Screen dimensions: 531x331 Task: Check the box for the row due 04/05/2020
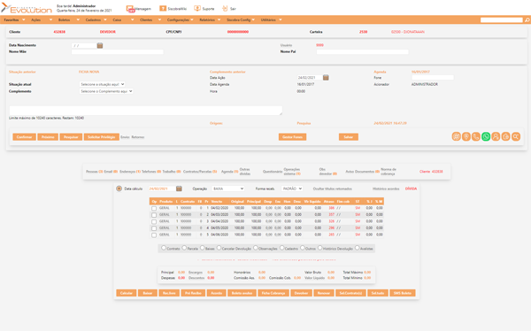pos(154,228)
